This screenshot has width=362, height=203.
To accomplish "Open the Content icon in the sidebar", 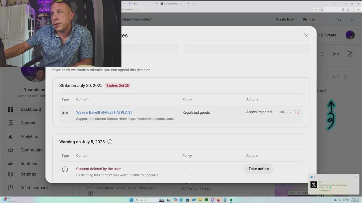I will pos(10,123).
